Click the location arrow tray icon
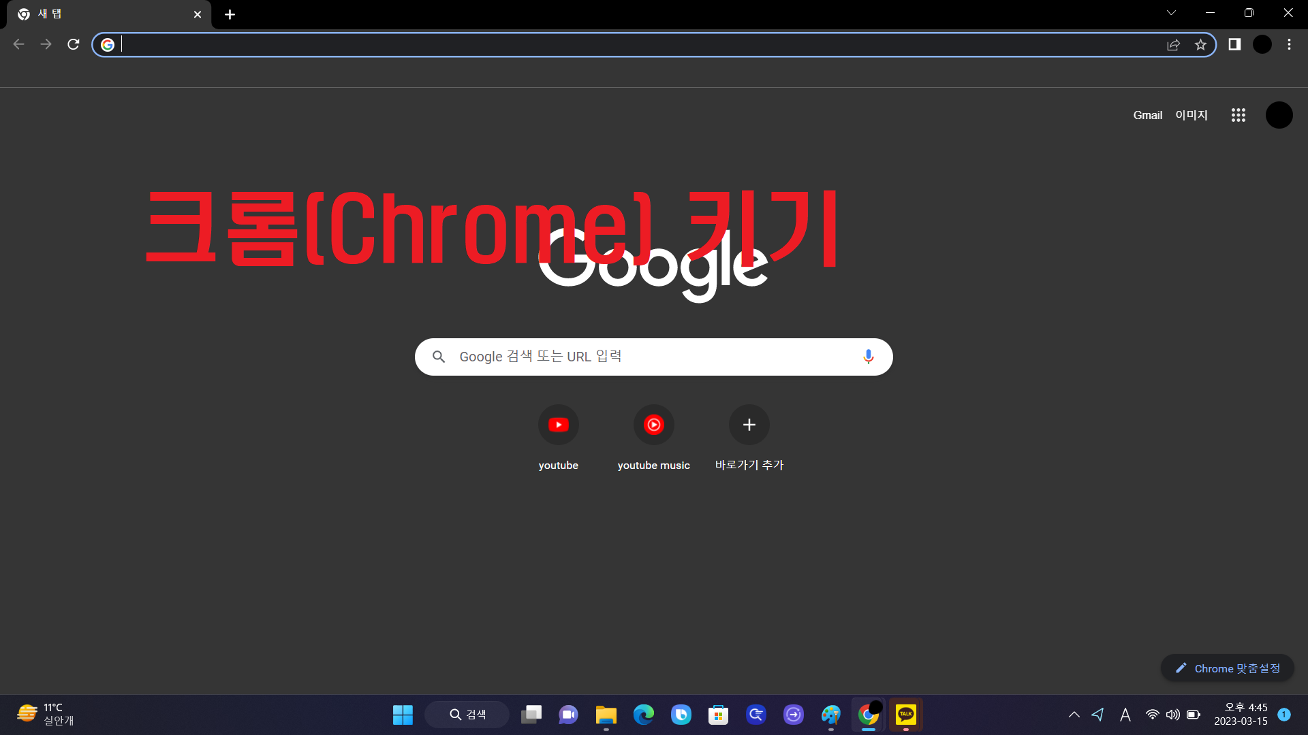Screen dimensions: 1308x735 click(1097, 715)
